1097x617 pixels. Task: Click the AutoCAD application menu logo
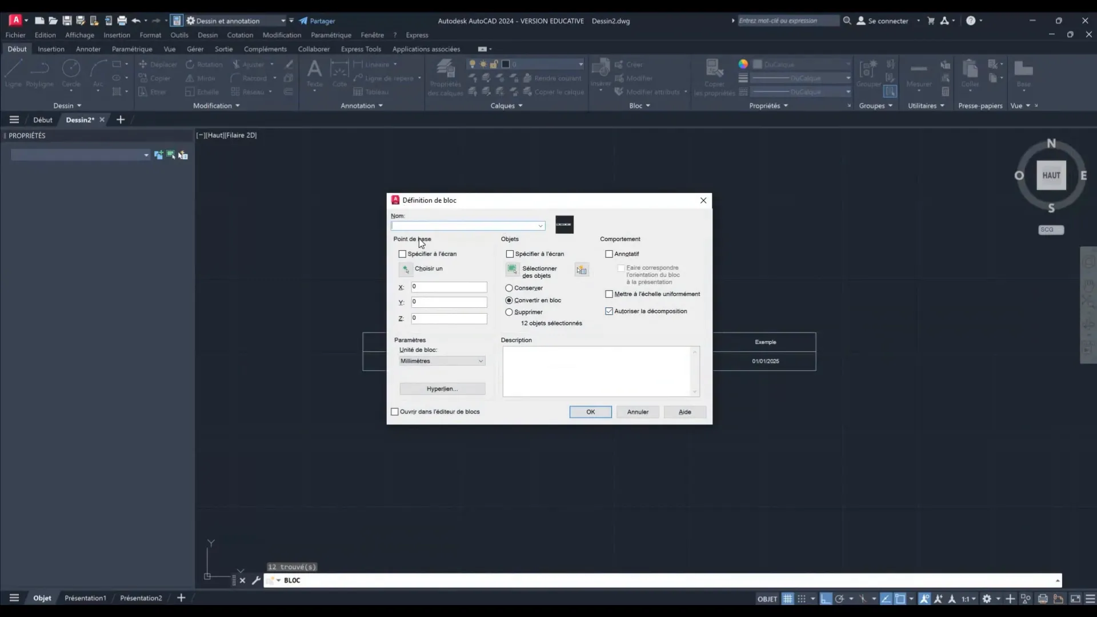tap(15, 21)
